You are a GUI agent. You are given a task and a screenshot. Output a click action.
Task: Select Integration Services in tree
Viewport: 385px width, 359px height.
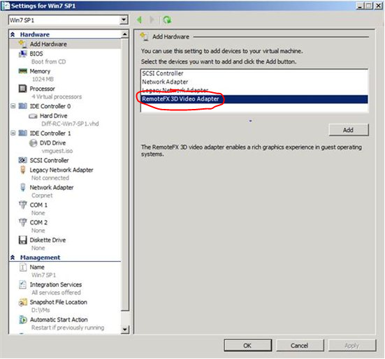[56, 285]
